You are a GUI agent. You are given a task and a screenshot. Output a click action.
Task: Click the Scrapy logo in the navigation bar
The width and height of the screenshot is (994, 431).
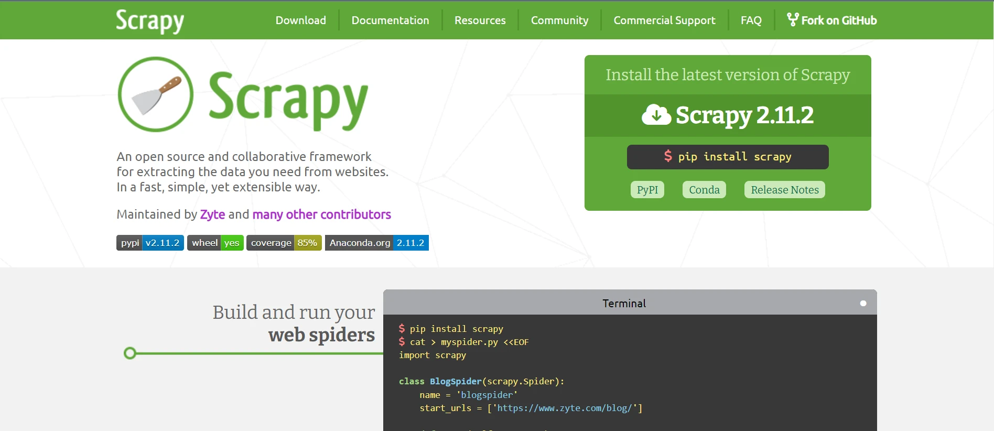[x=150, y=21]
